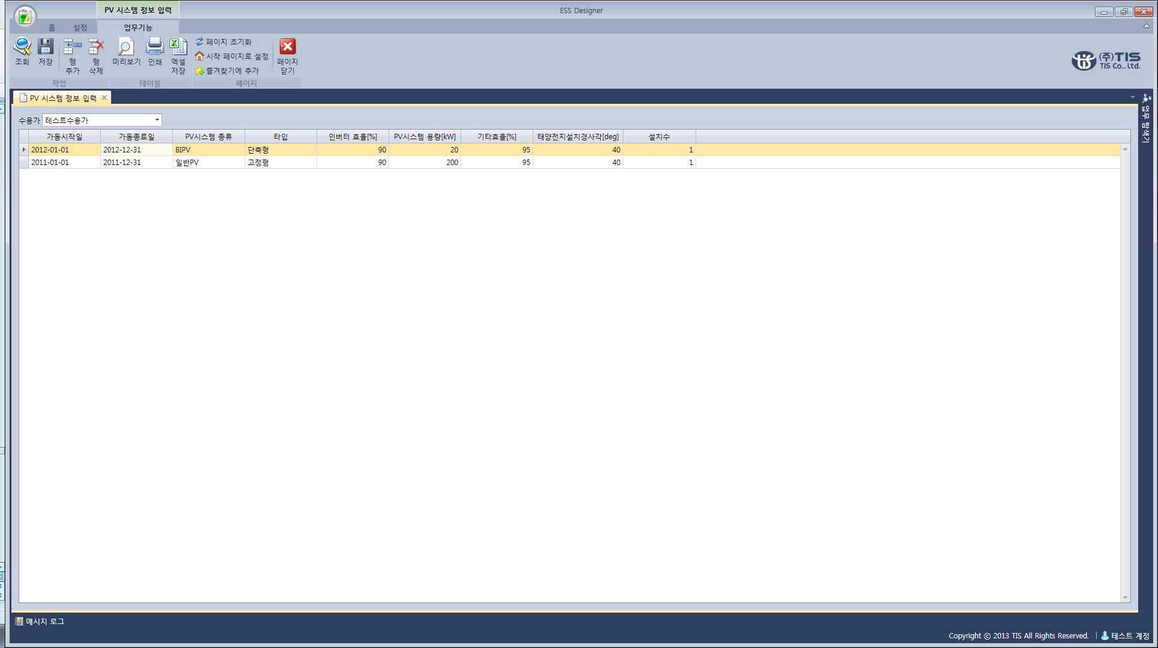The height and width of the screenshot is (648, 1158).
Task: Click the red 페이지 닫기 icon
Action: [x=288, y=47]
